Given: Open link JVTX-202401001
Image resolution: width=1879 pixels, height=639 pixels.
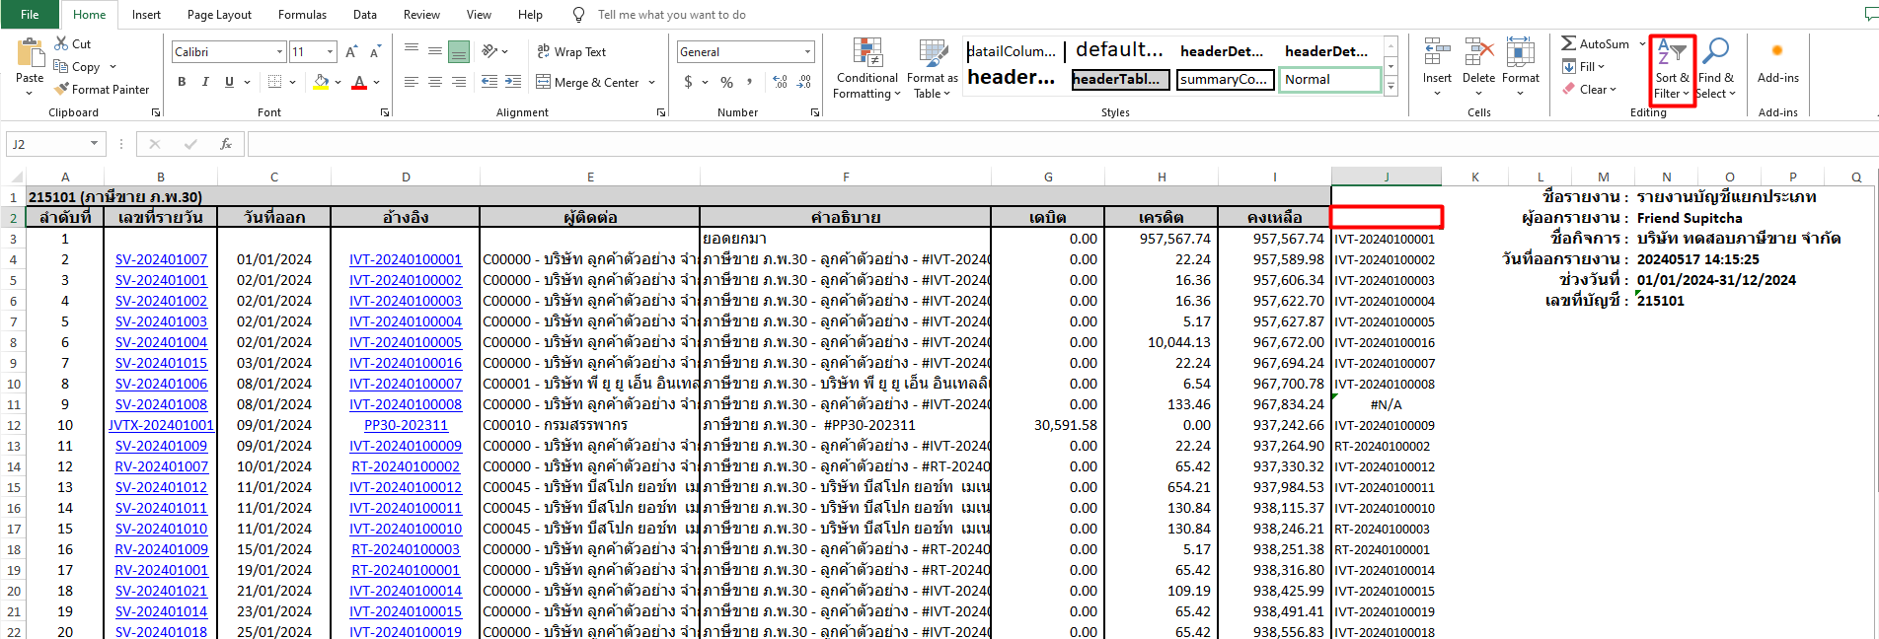Looking at the screenshot, I should [161, 425].
